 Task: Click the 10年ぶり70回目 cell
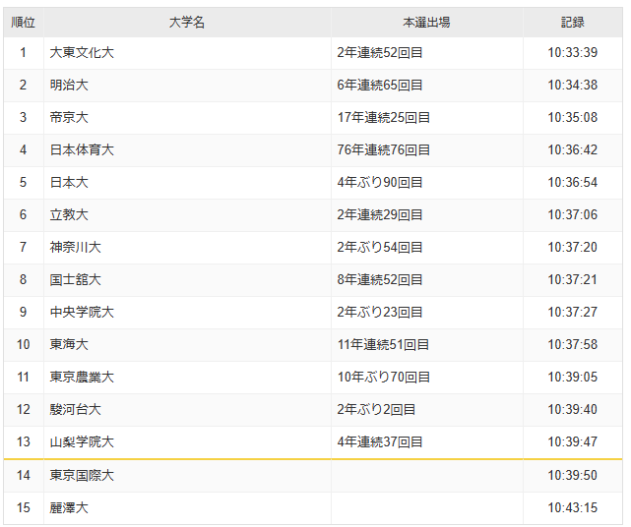click(x=427, y=378)
